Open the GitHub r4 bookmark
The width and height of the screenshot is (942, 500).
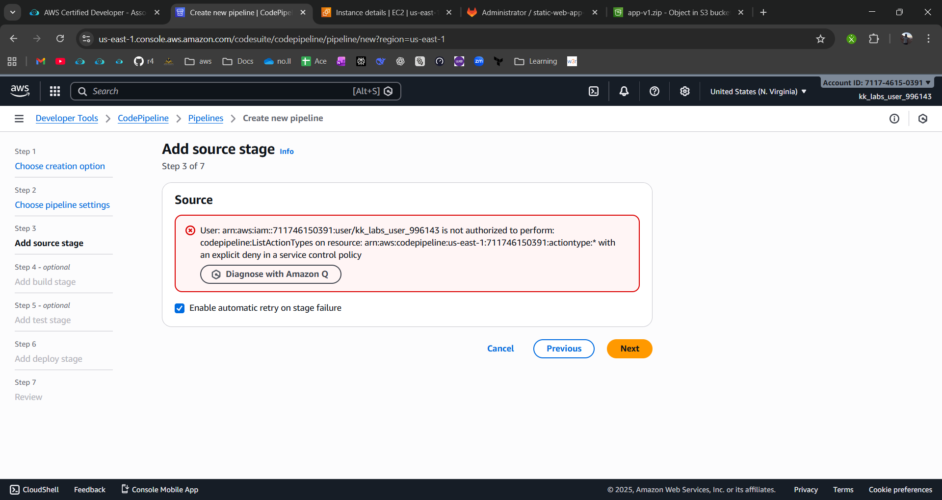click(x=144, y=61)
